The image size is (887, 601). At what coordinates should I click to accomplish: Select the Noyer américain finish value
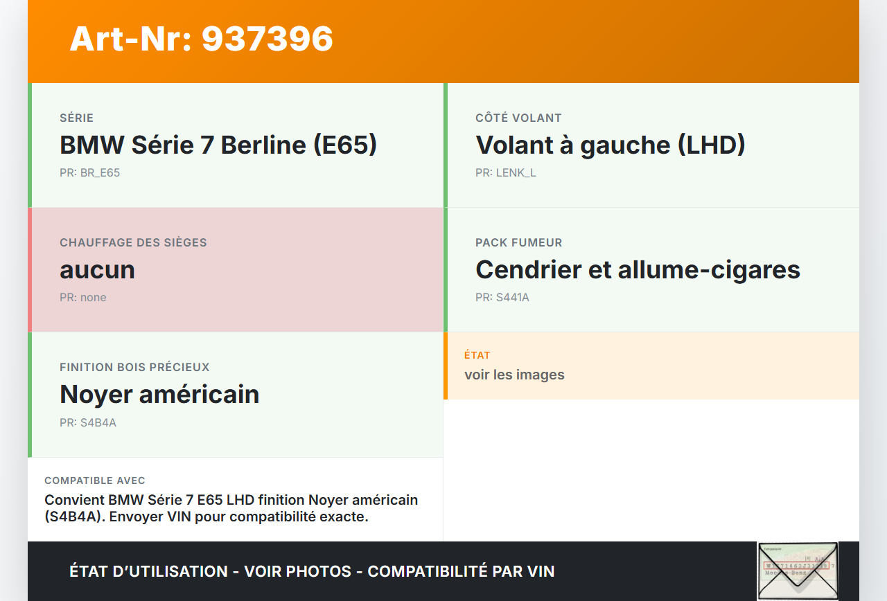click(x=159, y=395)
